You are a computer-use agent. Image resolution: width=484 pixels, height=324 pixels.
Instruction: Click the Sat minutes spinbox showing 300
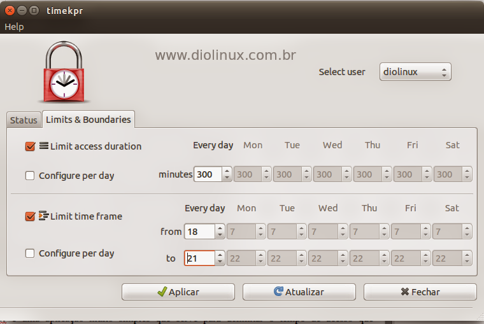(x=453, y=174)
